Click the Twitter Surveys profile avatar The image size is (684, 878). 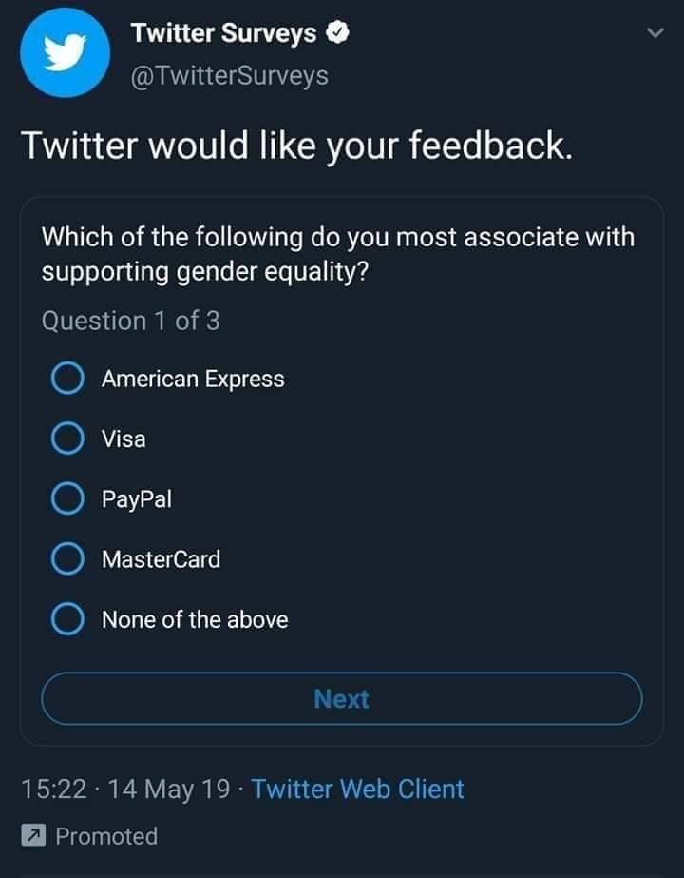pyautogui.click(x=66, y=52)
